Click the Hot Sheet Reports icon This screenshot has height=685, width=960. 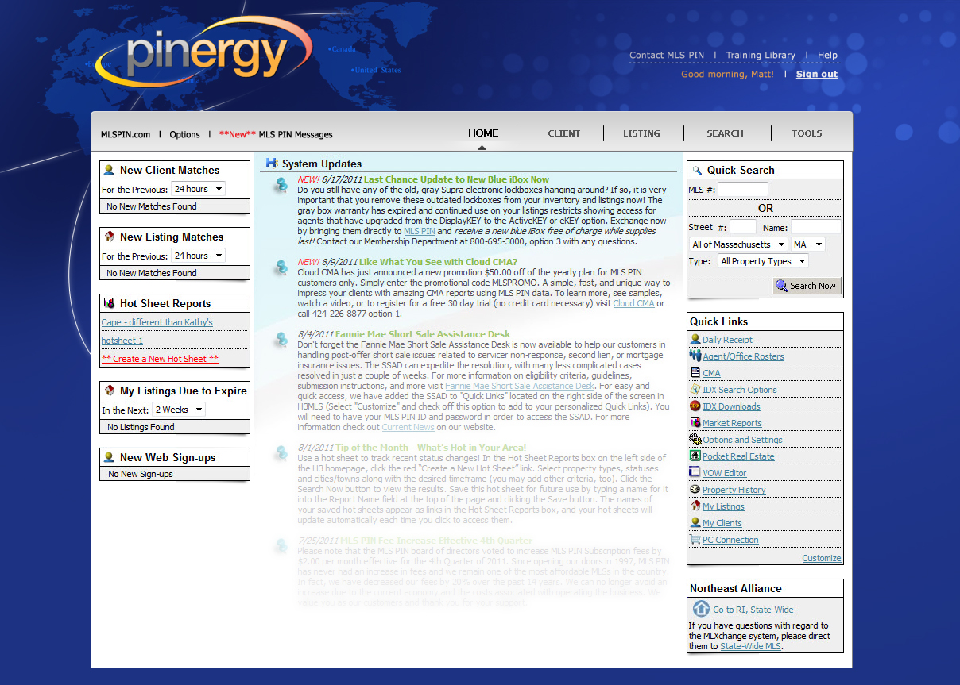tap(110, 303)
